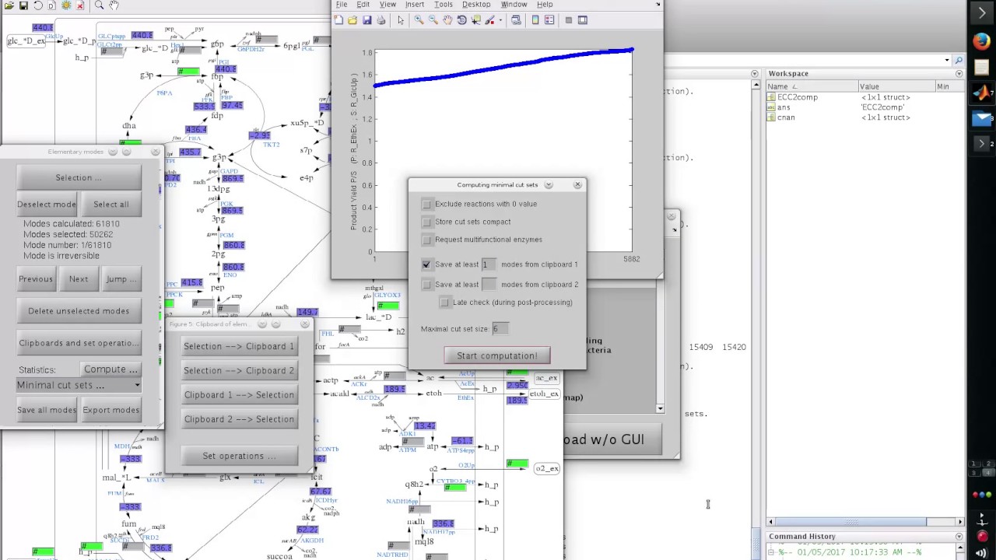Uncheck Save at least modes from clipboard 1
Image resolution: width=996 pixels, height=560 pixels.
tap(426, 264)
